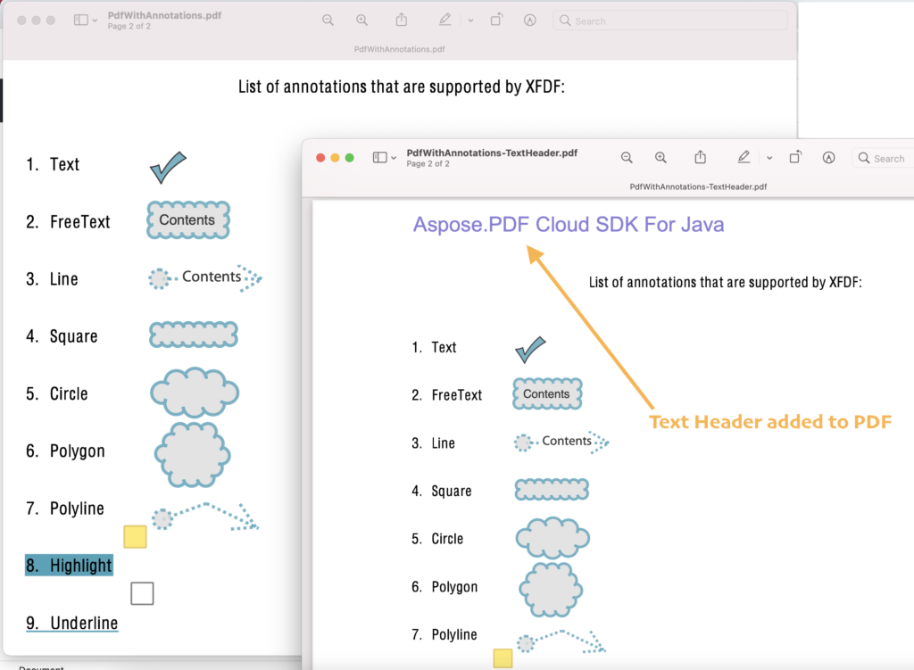This screenshot has width=914, height=670.
Task: Click 'Page 2 of 2' label in TextHeader window
Action: point(428,164)
